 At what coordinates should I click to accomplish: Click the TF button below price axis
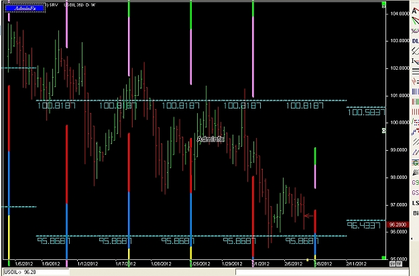[x=399, y=264]
